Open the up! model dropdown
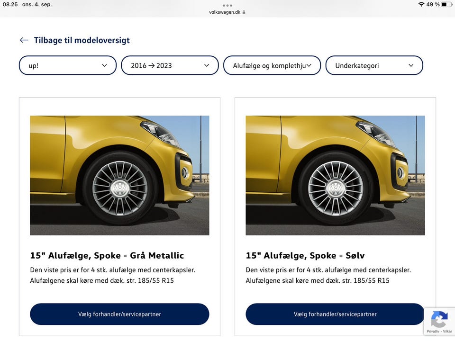Image resolution: width=455 pixels, height=341 pixels. (68, 65)
